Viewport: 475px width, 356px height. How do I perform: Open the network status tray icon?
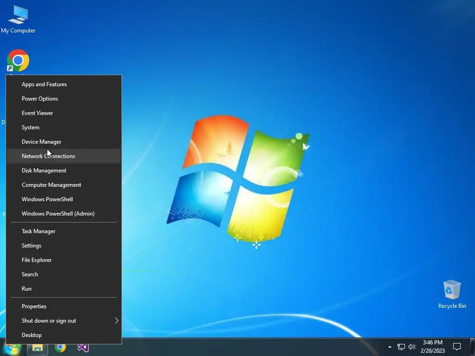click(x=401, y=347)
